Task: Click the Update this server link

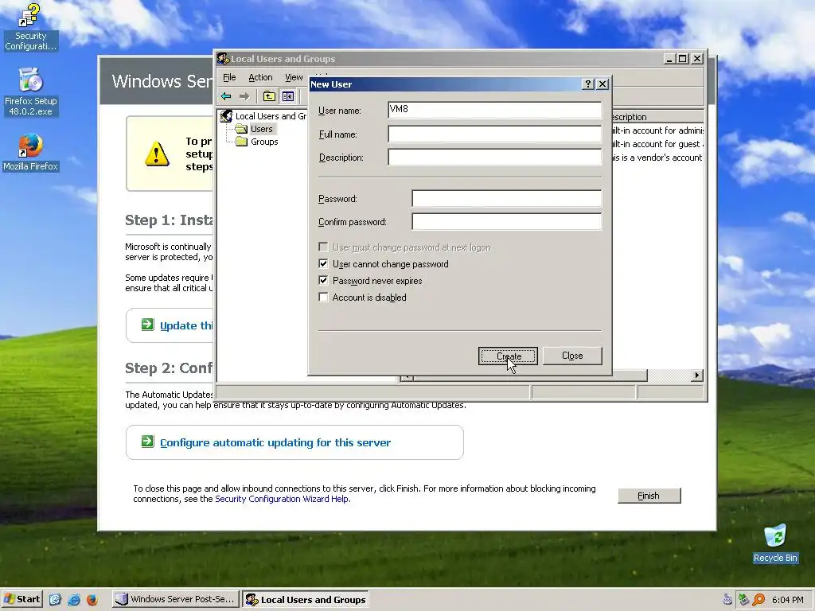Action: pos(186,325)
